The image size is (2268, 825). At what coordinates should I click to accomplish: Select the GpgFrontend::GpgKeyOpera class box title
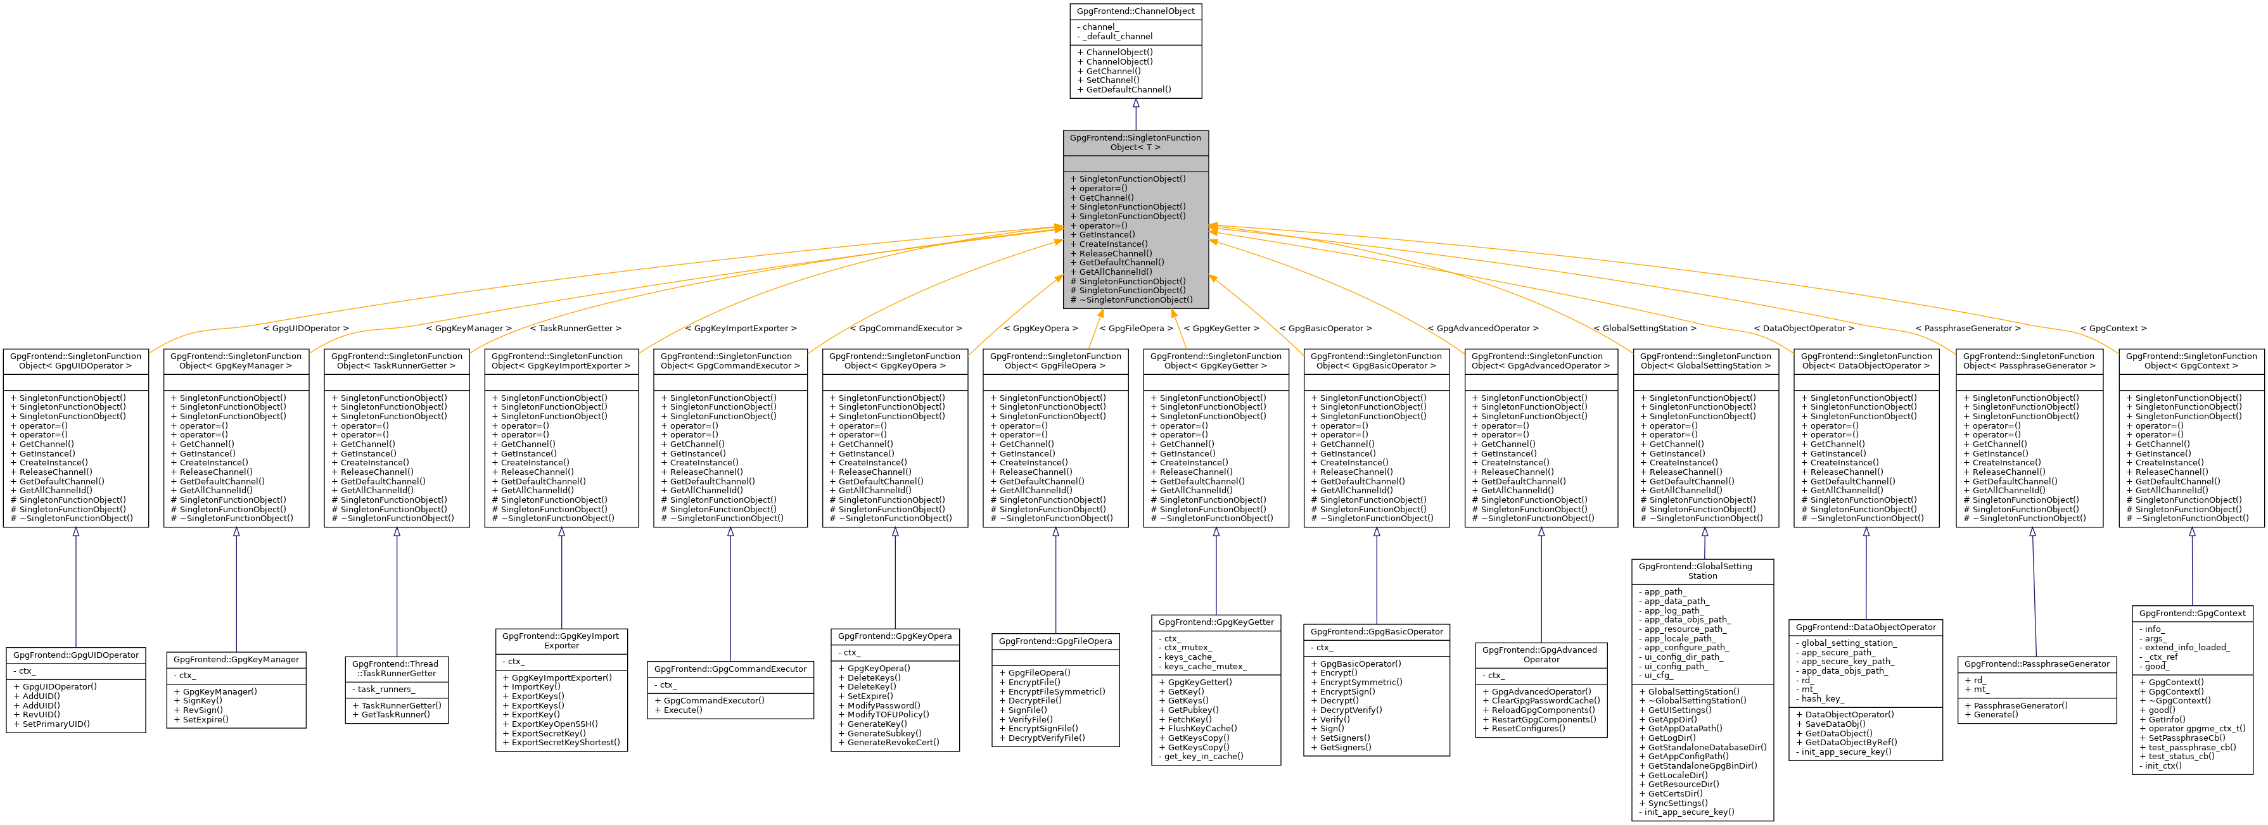coord(895,636)
